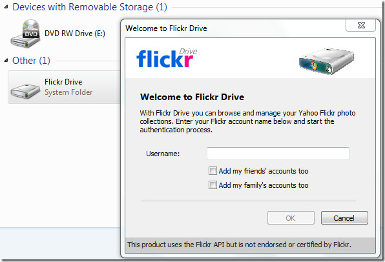This screenshot has height=262, width=385.
Task: Select the Flickr Drive item name
Action: (63, 82)
